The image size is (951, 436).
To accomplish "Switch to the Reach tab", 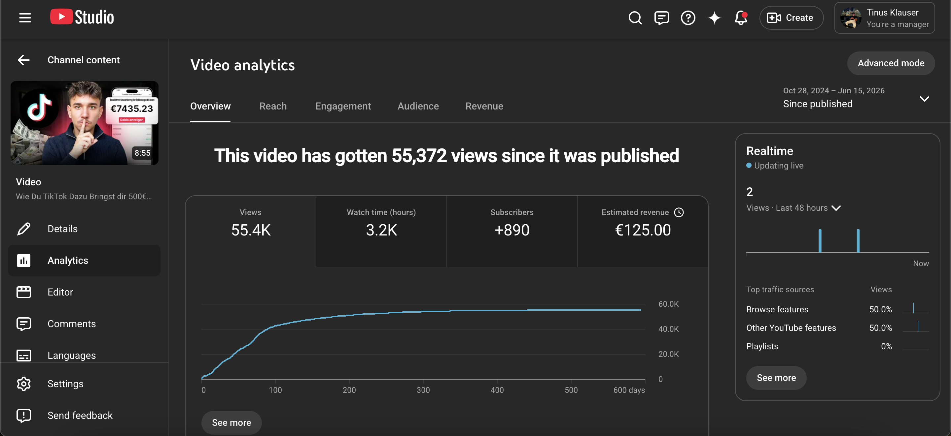I will [273, 106].
